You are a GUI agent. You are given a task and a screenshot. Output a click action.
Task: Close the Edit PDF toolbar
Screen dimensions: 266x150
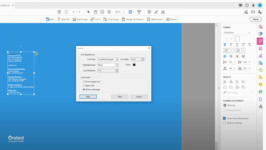pos(256,19)
